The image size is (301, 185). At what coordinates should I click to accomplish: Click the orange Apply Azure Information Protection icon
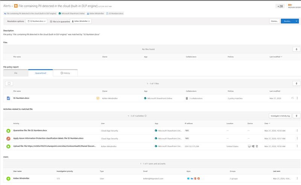(x=8, y=138)
